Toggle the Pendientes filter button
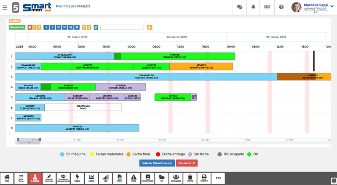Screen dimensions: 337x185 (17, 27)
